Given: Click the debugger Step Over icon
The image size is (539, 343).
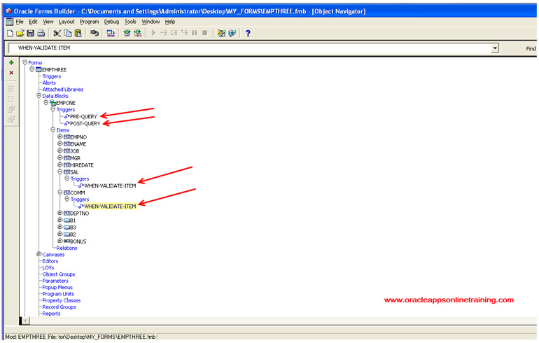Looking at the screenshot, I should click(174, 33).
